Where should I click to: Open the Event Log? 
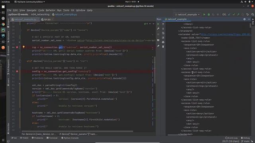tap(231, 138)
